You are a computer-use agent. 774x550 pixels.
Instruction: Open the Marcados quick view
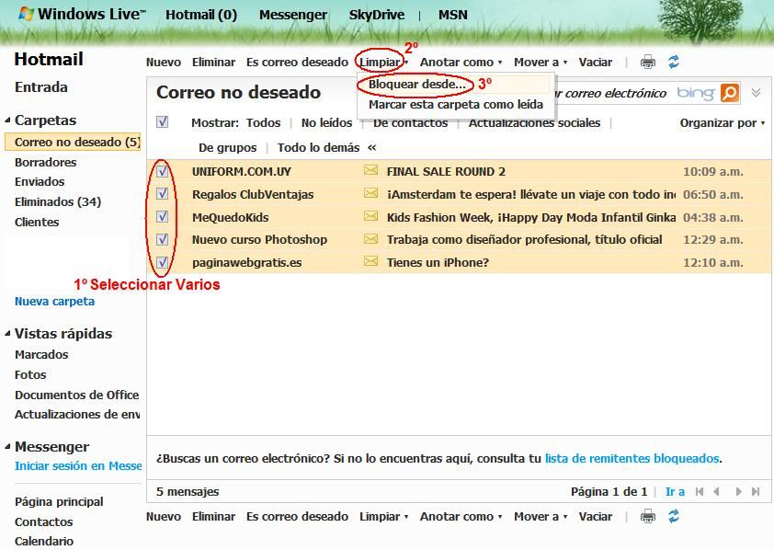(x=41, y=354)
